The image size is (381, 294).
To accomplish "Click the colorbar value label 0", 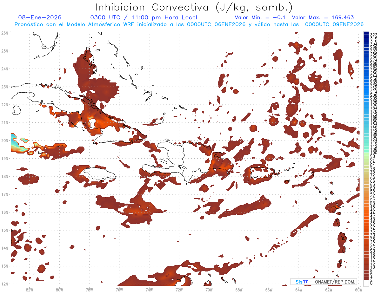I will click(x=371, y=283).
